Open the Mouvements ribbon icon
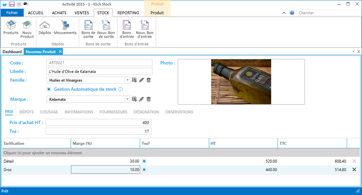 coord(65,27)
